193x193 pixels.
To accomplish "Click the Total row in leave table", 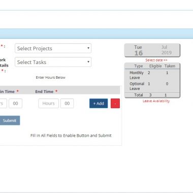I will pyautogui.click(x=152, y=95).
